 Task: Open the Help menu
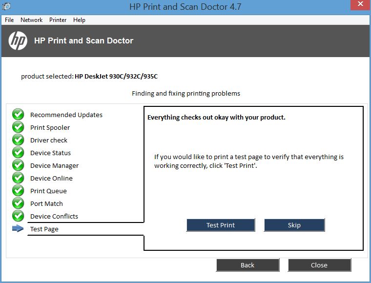79,20
